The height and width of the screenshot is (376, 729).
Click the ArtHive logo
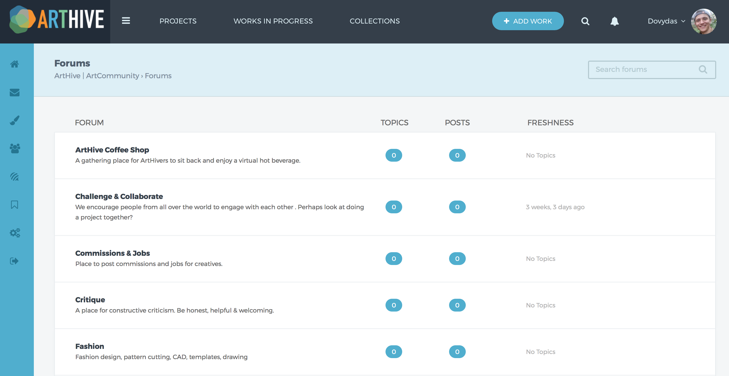tap(56, 19)
